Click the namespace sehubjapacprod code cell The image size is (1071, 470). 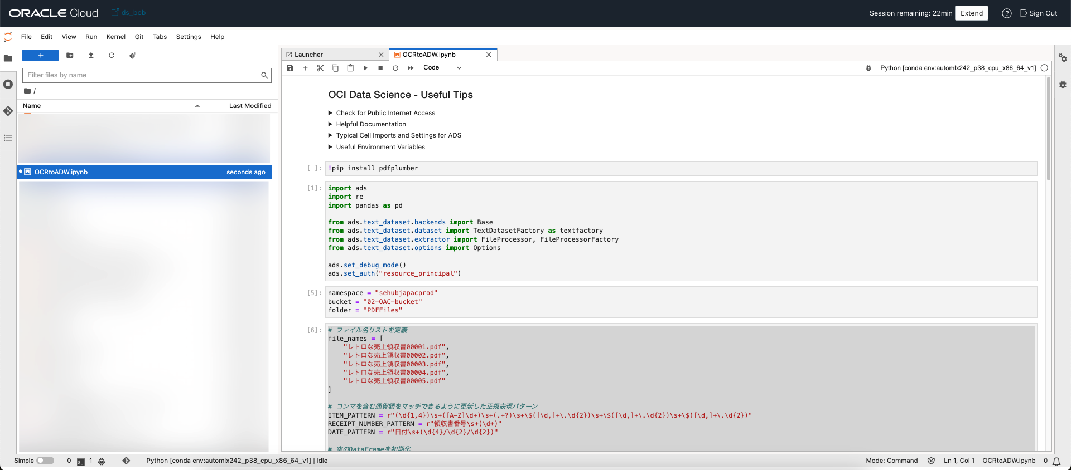tap(681, 302)
